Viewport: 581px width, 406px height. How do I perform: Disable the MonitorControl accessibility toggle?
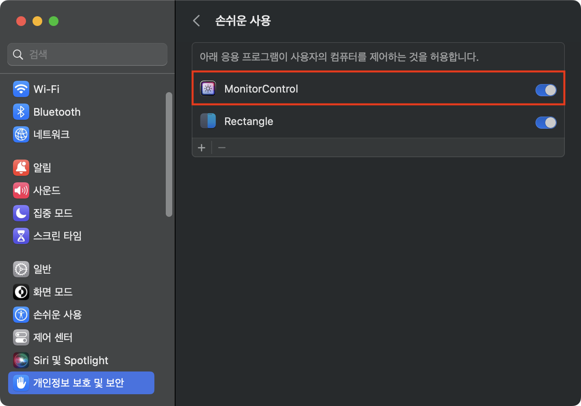[x=546, y=90]
